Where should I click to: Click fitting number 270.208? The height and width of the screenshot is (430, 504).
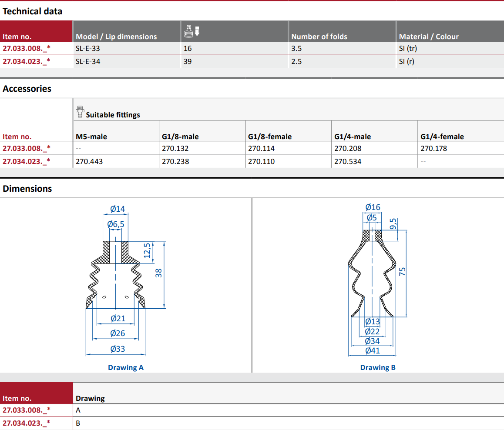coord(348,148)
